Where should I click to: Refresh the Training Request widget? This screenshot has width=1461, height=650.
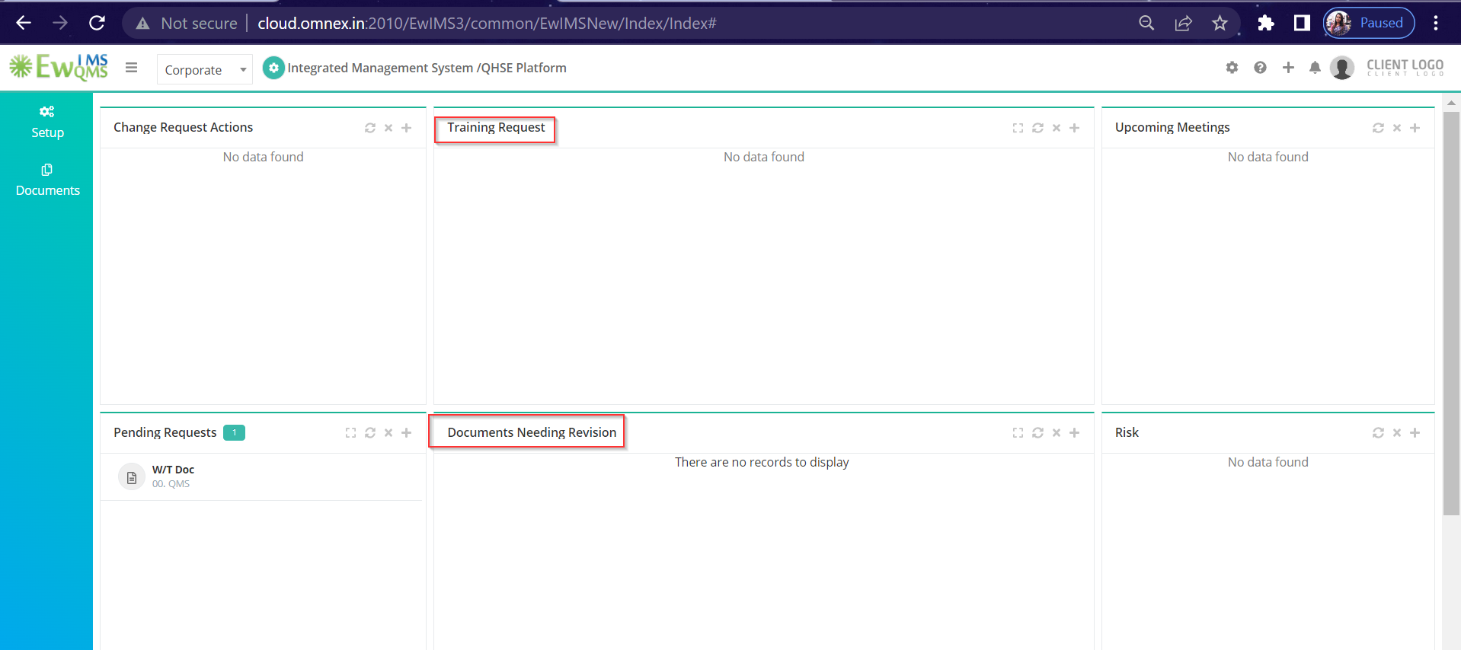pos(1037,128)
